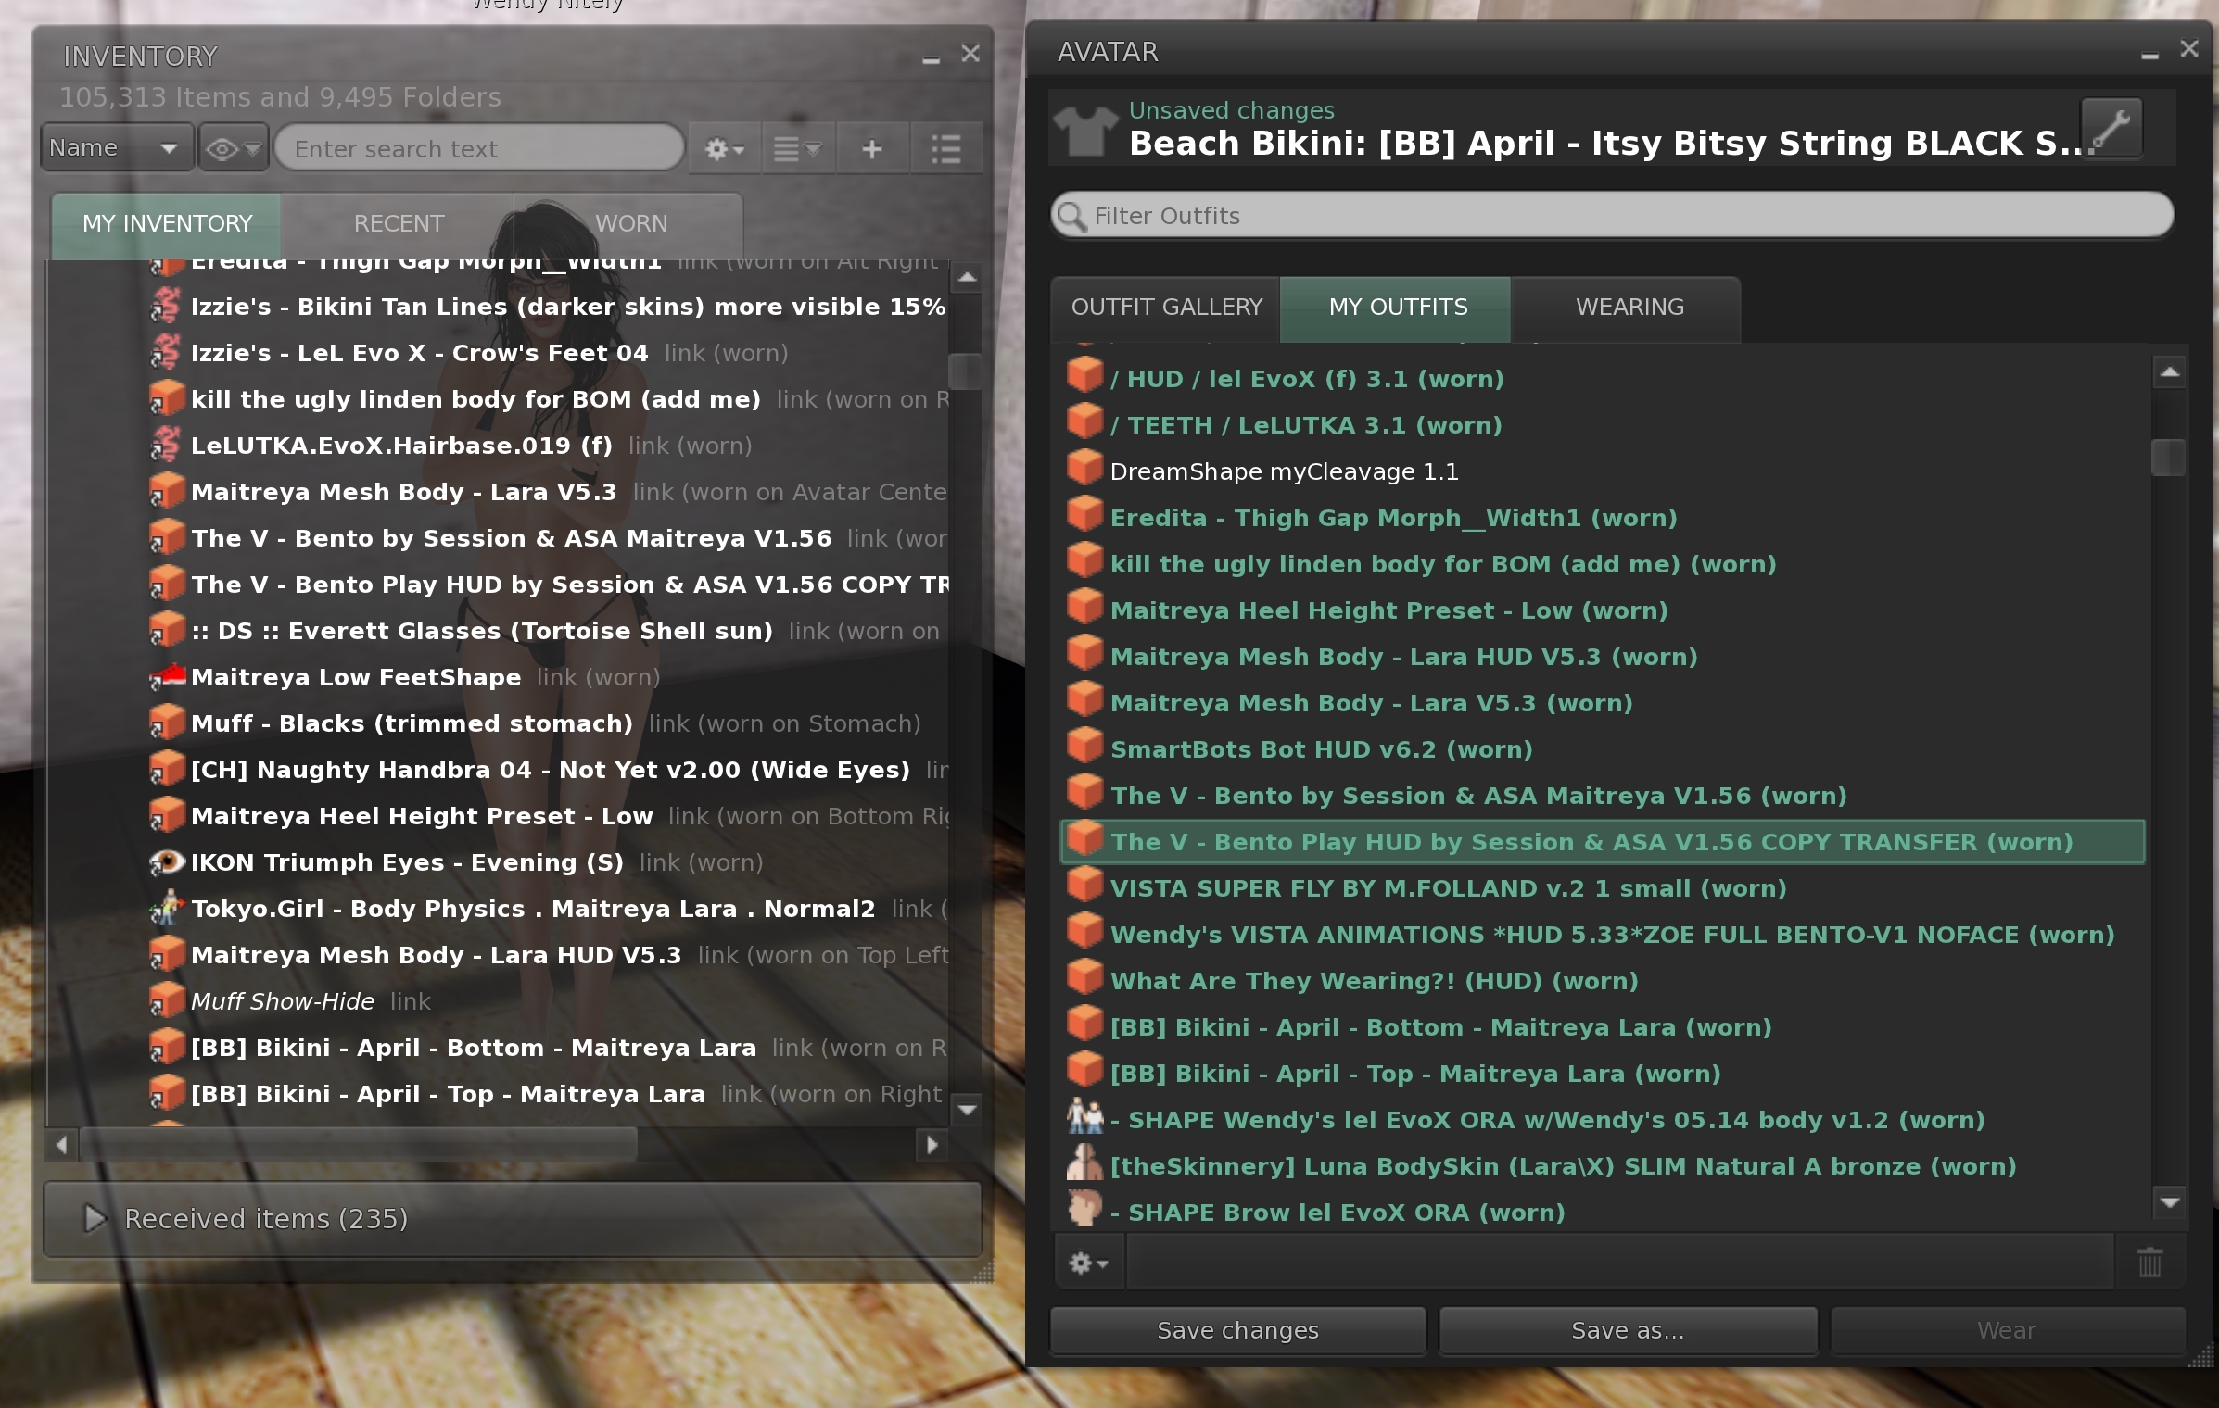Click the wrench edit outfit icon
Viewport: 2219px width, 1408px height.
tap(2111, 128)
